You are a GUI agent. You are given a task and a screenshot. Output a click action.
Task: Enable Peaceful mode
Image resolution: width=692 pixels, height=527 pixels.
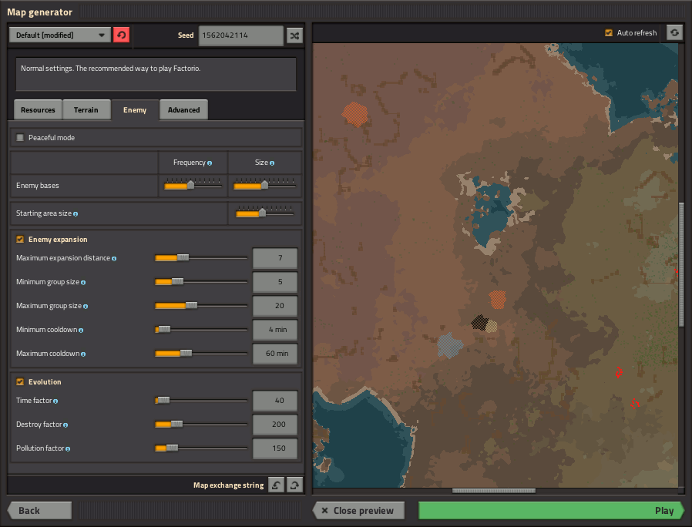20,138
